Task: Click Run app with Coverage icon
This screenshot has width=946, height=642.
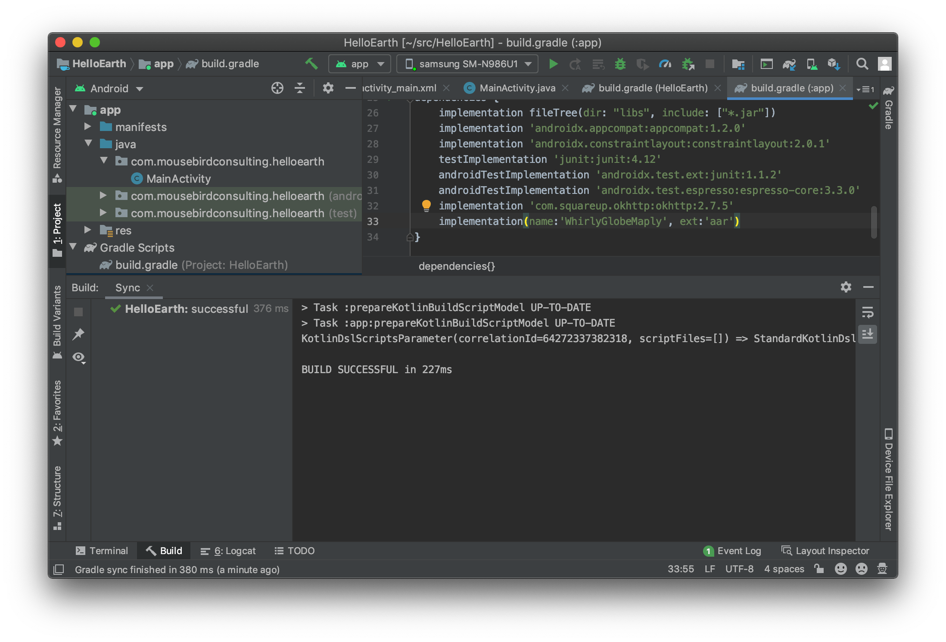Action: [x=642, y=64]
